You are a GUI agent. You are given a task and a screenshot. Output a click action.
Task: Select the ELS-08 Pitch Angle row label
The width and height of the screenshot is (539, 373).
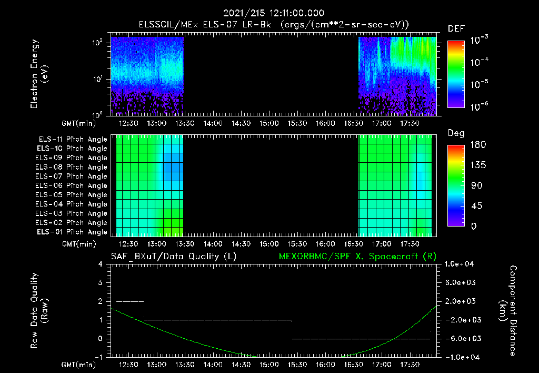[71, 167]
